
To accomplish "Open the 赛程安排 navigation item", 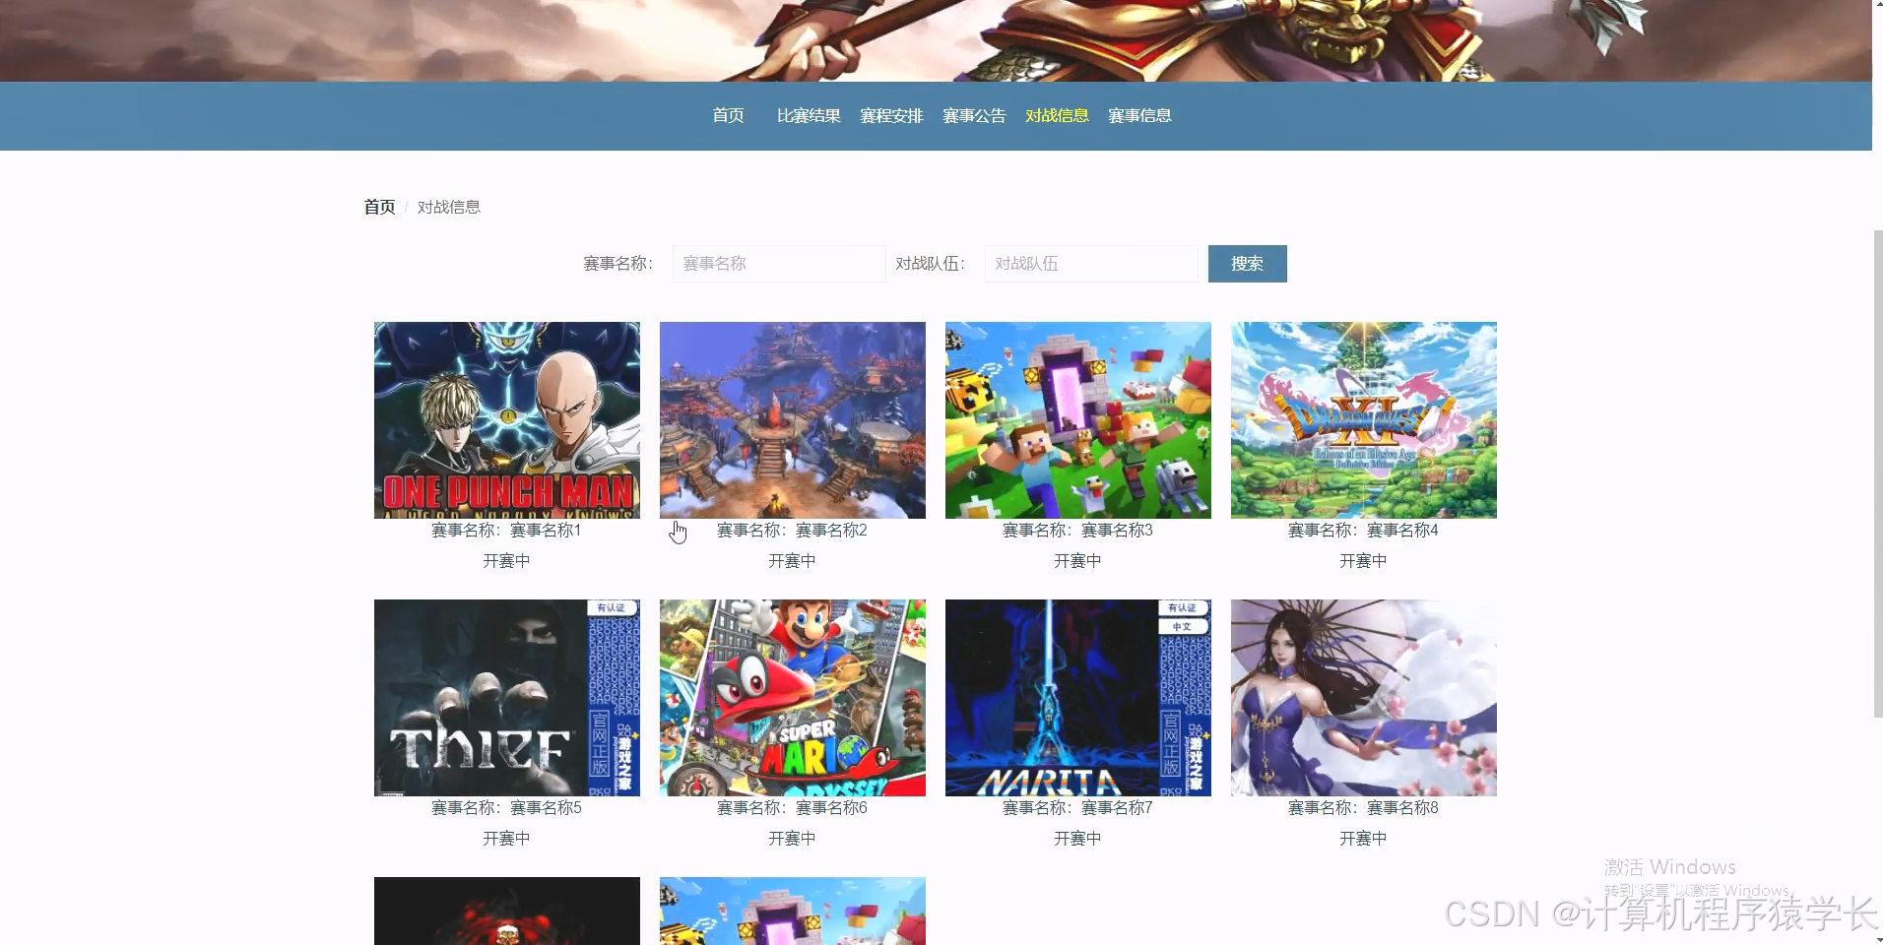I will 890,115.
